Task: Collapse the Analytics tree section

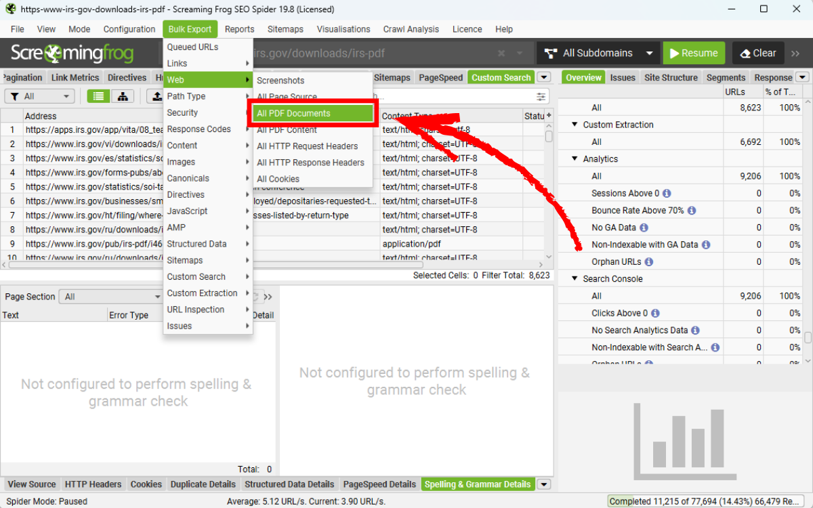Action: (x=575, y=159)
